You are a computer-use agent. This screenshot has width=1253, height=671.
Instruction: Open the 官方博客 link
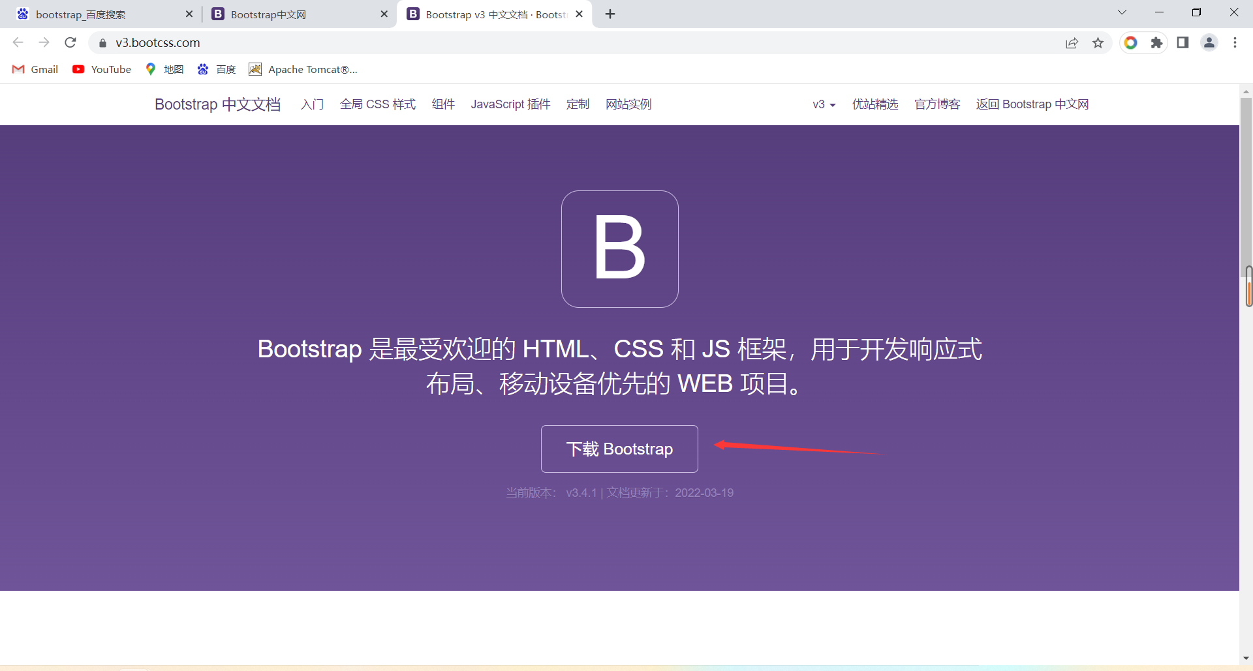(937, 104)
